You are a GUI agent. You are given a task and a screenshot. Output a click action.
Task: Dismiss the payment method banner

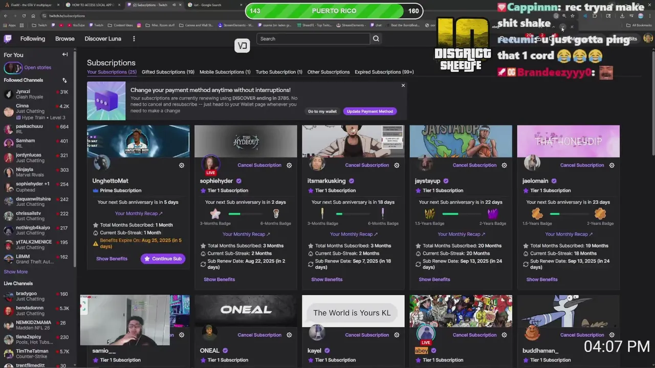click(403, 85)
